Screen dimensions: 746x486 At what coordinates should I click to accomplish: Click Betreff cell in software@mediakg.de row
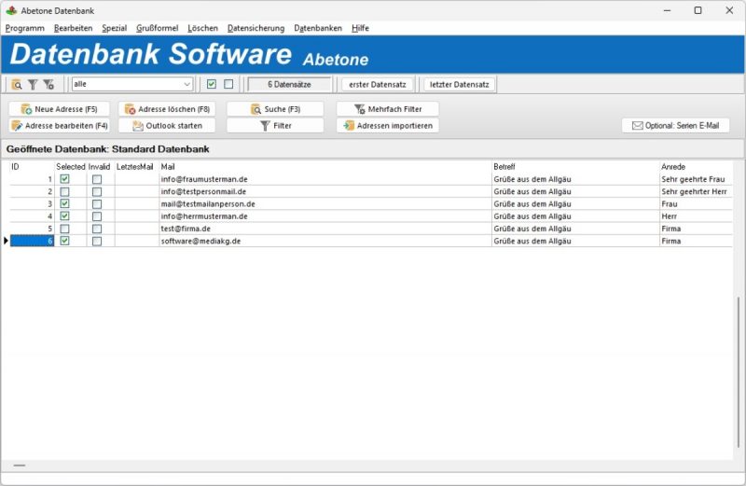pyautogui.click(x=575, y=241)
